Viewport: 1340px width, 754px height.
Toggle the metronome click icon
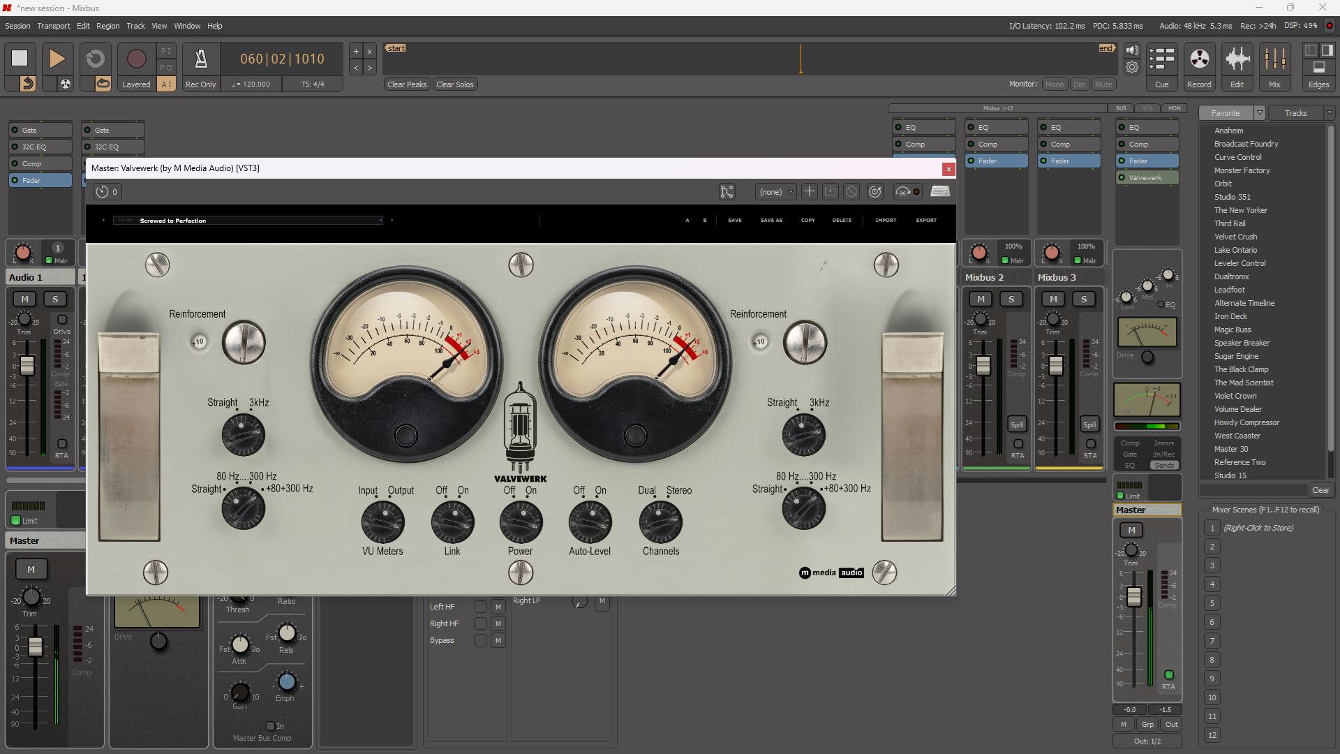pos(200,59)
